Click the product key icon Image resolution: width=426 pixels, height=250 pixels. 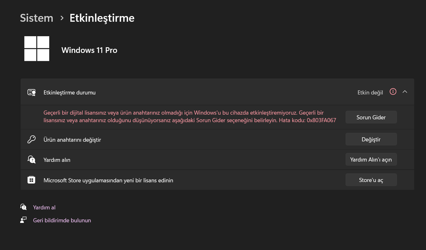[31, 139]
